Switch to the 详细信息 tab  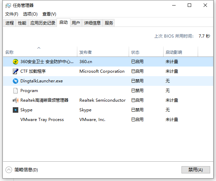pyautogui.click(x=92, y=23)
